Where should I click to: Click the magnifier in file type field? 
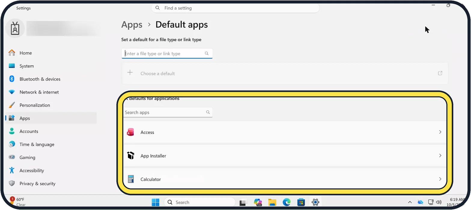[x=207, y=53]
